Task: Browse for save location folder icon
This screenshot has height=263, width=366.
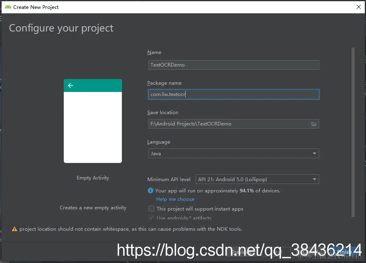Action: [314, 124]
